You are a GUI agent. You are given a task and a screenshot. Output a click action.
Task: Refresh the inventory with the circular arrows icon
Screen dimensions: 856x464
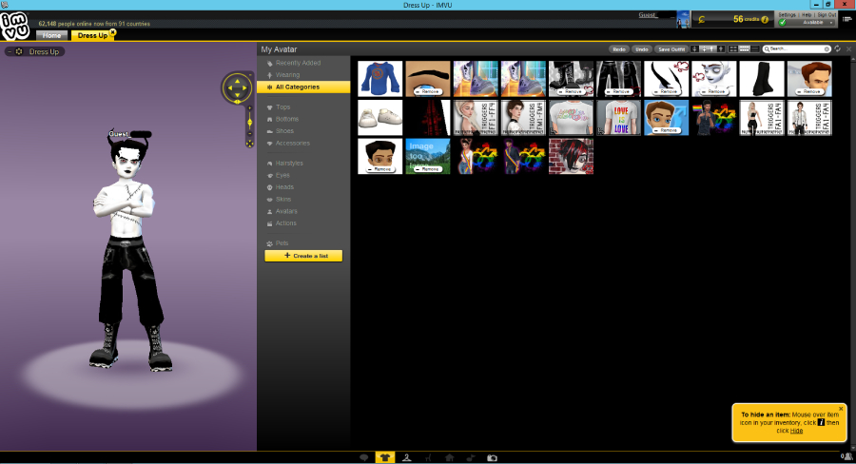837,48
